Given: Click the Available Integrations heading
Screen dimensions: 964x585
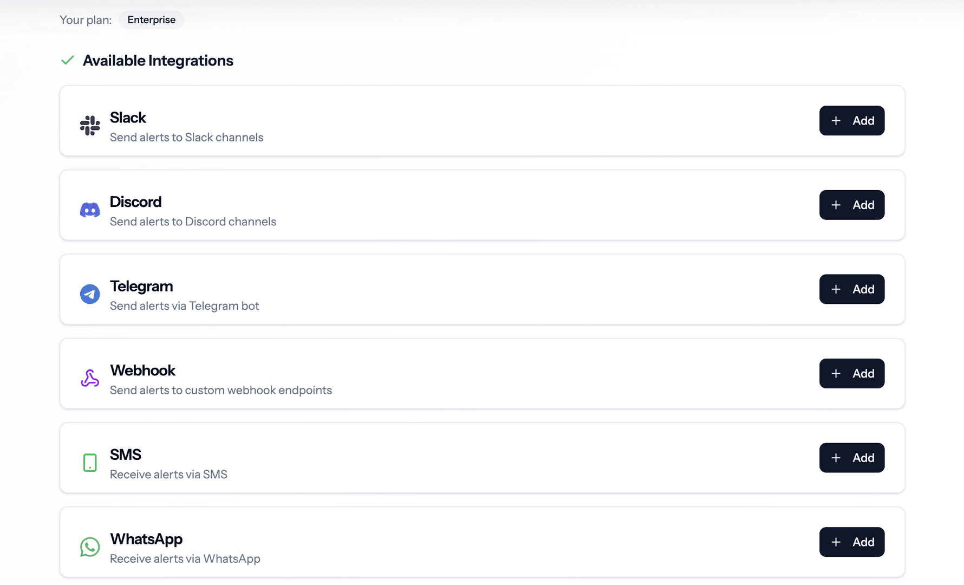Looking at the screenshot, I should 158,60.
